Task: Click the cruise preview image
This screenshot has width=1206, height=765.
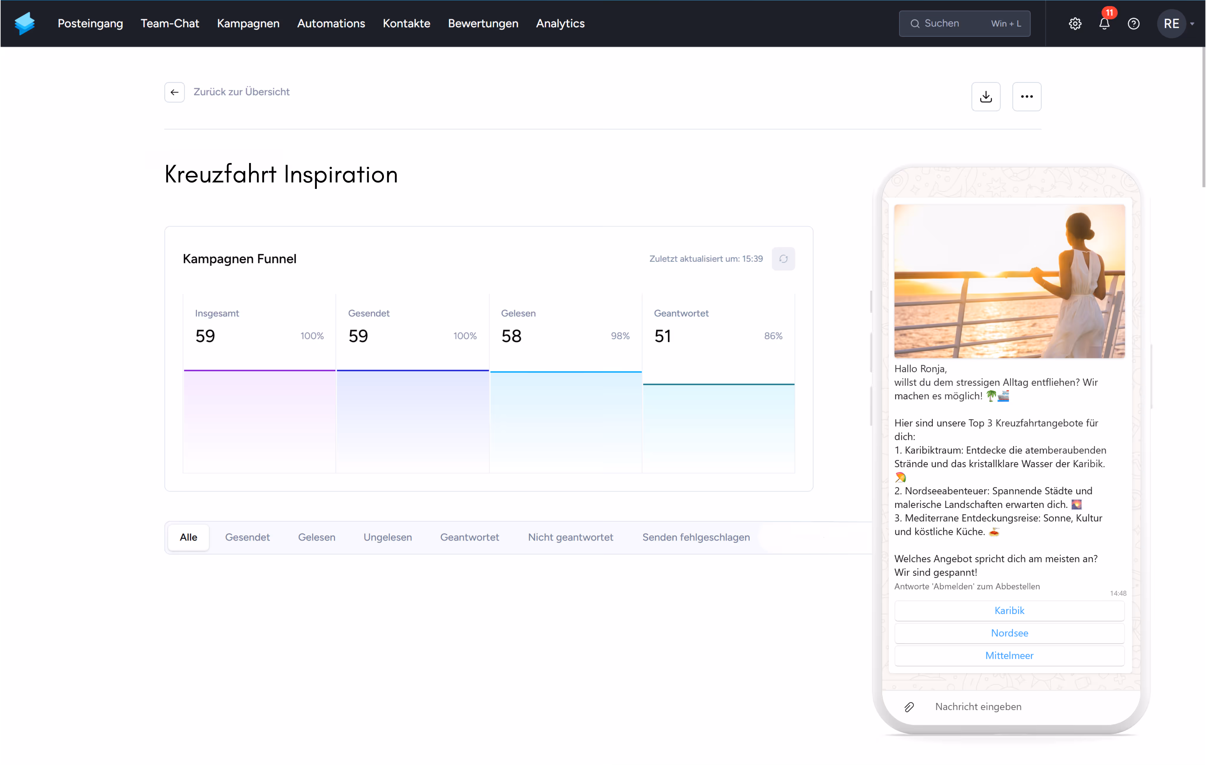Action: point(1009,281)
